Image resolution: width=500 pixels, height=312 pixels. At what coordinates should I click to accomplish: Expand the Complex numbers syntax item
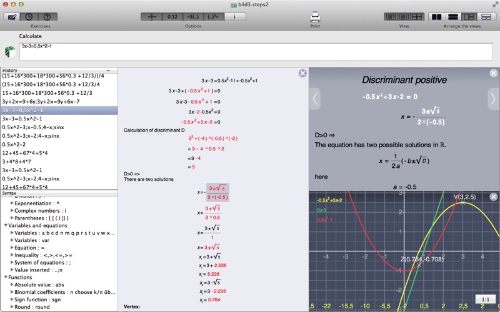pos(12,210)
